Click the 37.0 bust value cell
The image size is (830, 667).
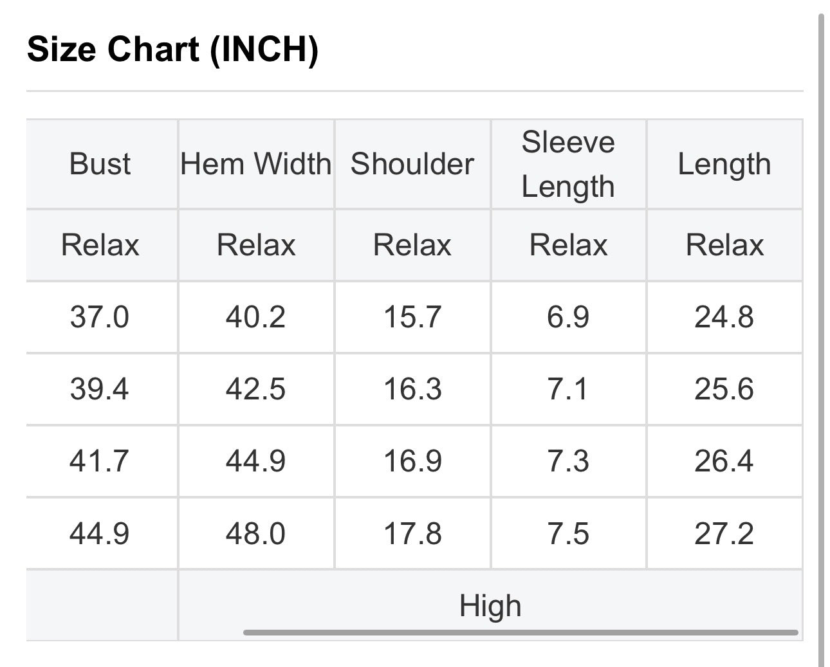[x=101, y=317]
